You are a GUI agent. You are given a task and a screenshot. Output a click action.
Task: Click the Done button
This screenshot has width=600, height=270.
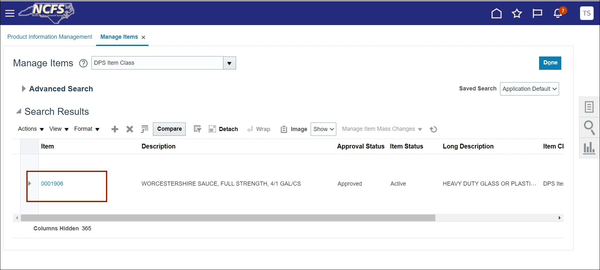(x=550, y=63)
